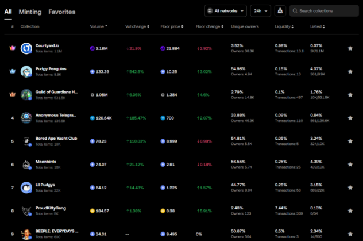Click the purple token icon beside 3.18M
Screen dimensions: 363x241
click(x=92, y=48)
